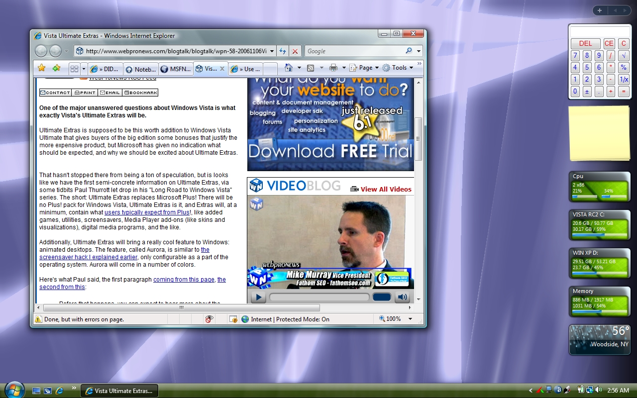Open the Woodside, NY weather gadget
The width and height of the screenshot is (637, 398).
[600, 340]
